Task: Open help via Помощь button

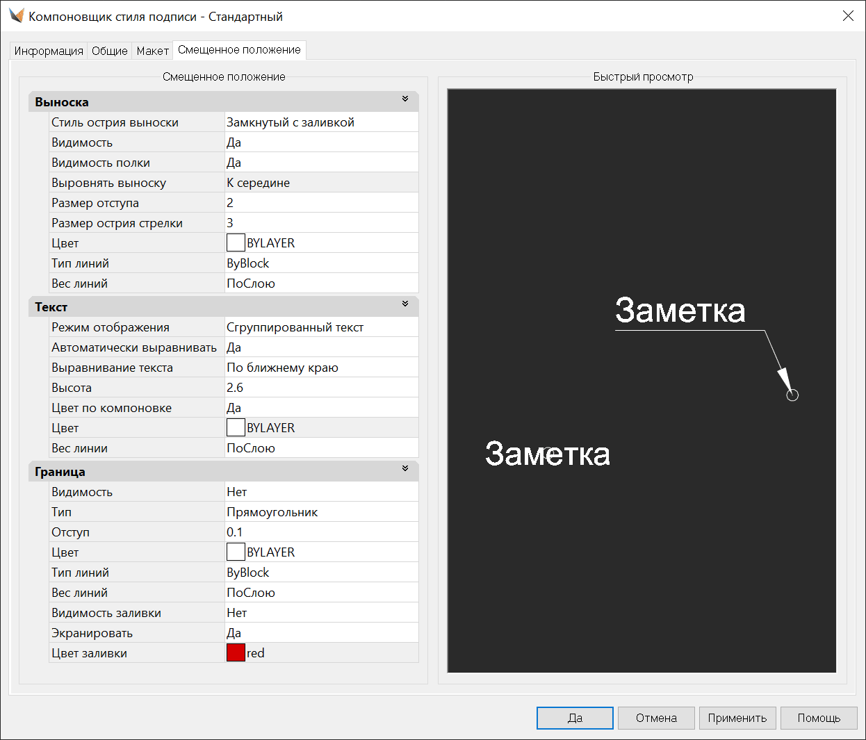Action: coord(818,718)
